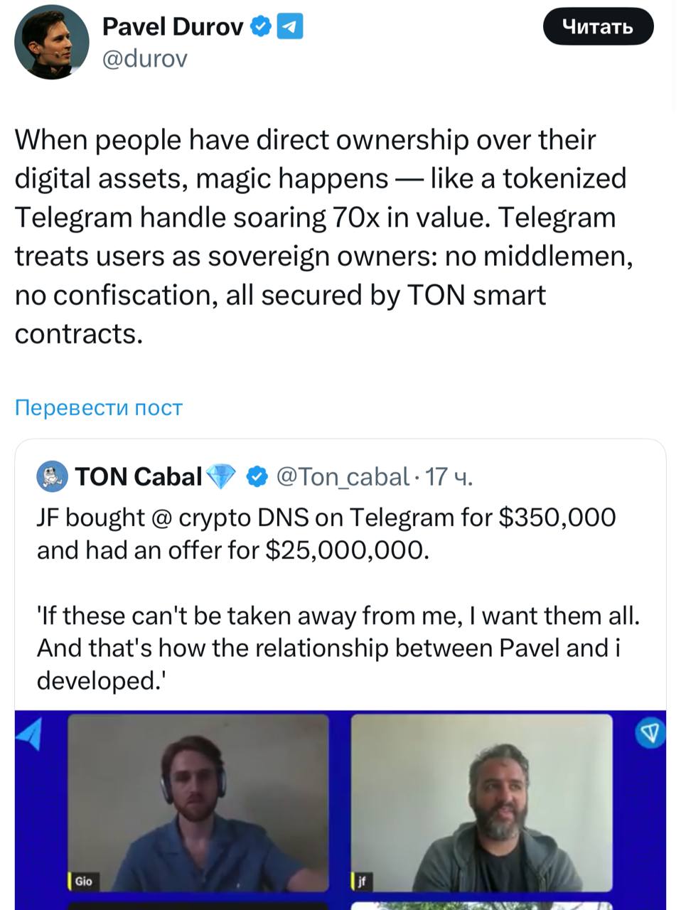Viewport: 681px width, 910px height.
Task: Click Pavel Durov display name
Action: (x=173, y=27)
